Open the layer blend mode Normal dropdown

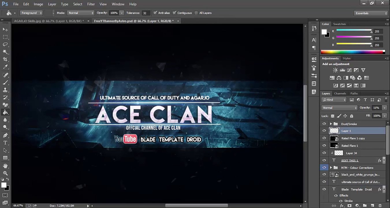(x=339, y=108)
